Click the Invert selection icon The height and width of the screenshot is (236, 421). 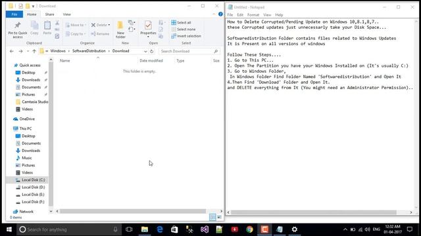coord(174,36)
